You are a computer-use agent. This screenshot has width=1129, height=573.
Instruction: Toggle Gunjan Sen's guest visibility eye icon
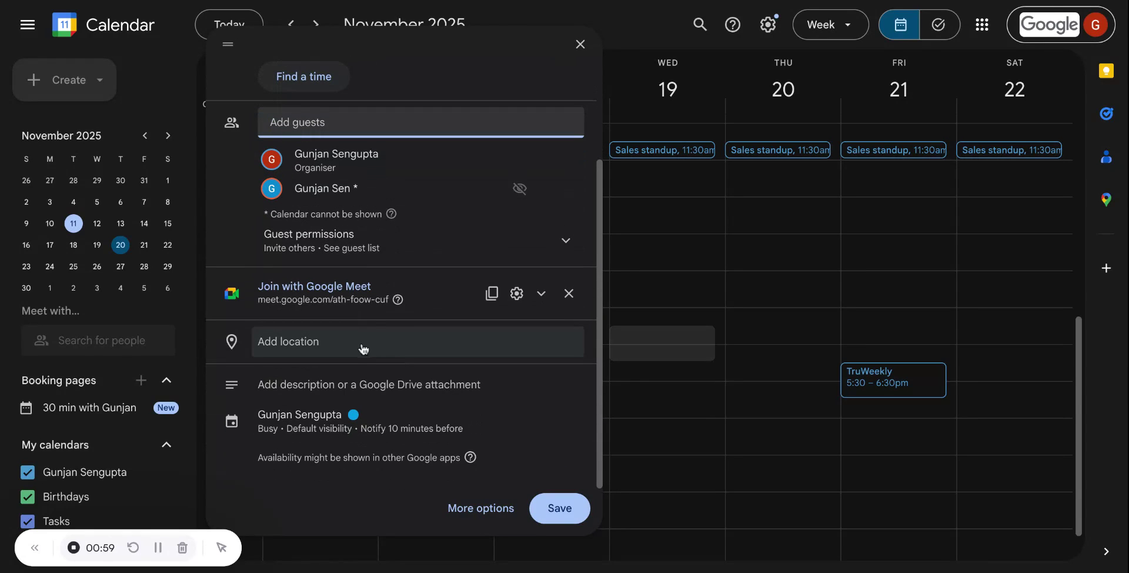coord(519,188)
